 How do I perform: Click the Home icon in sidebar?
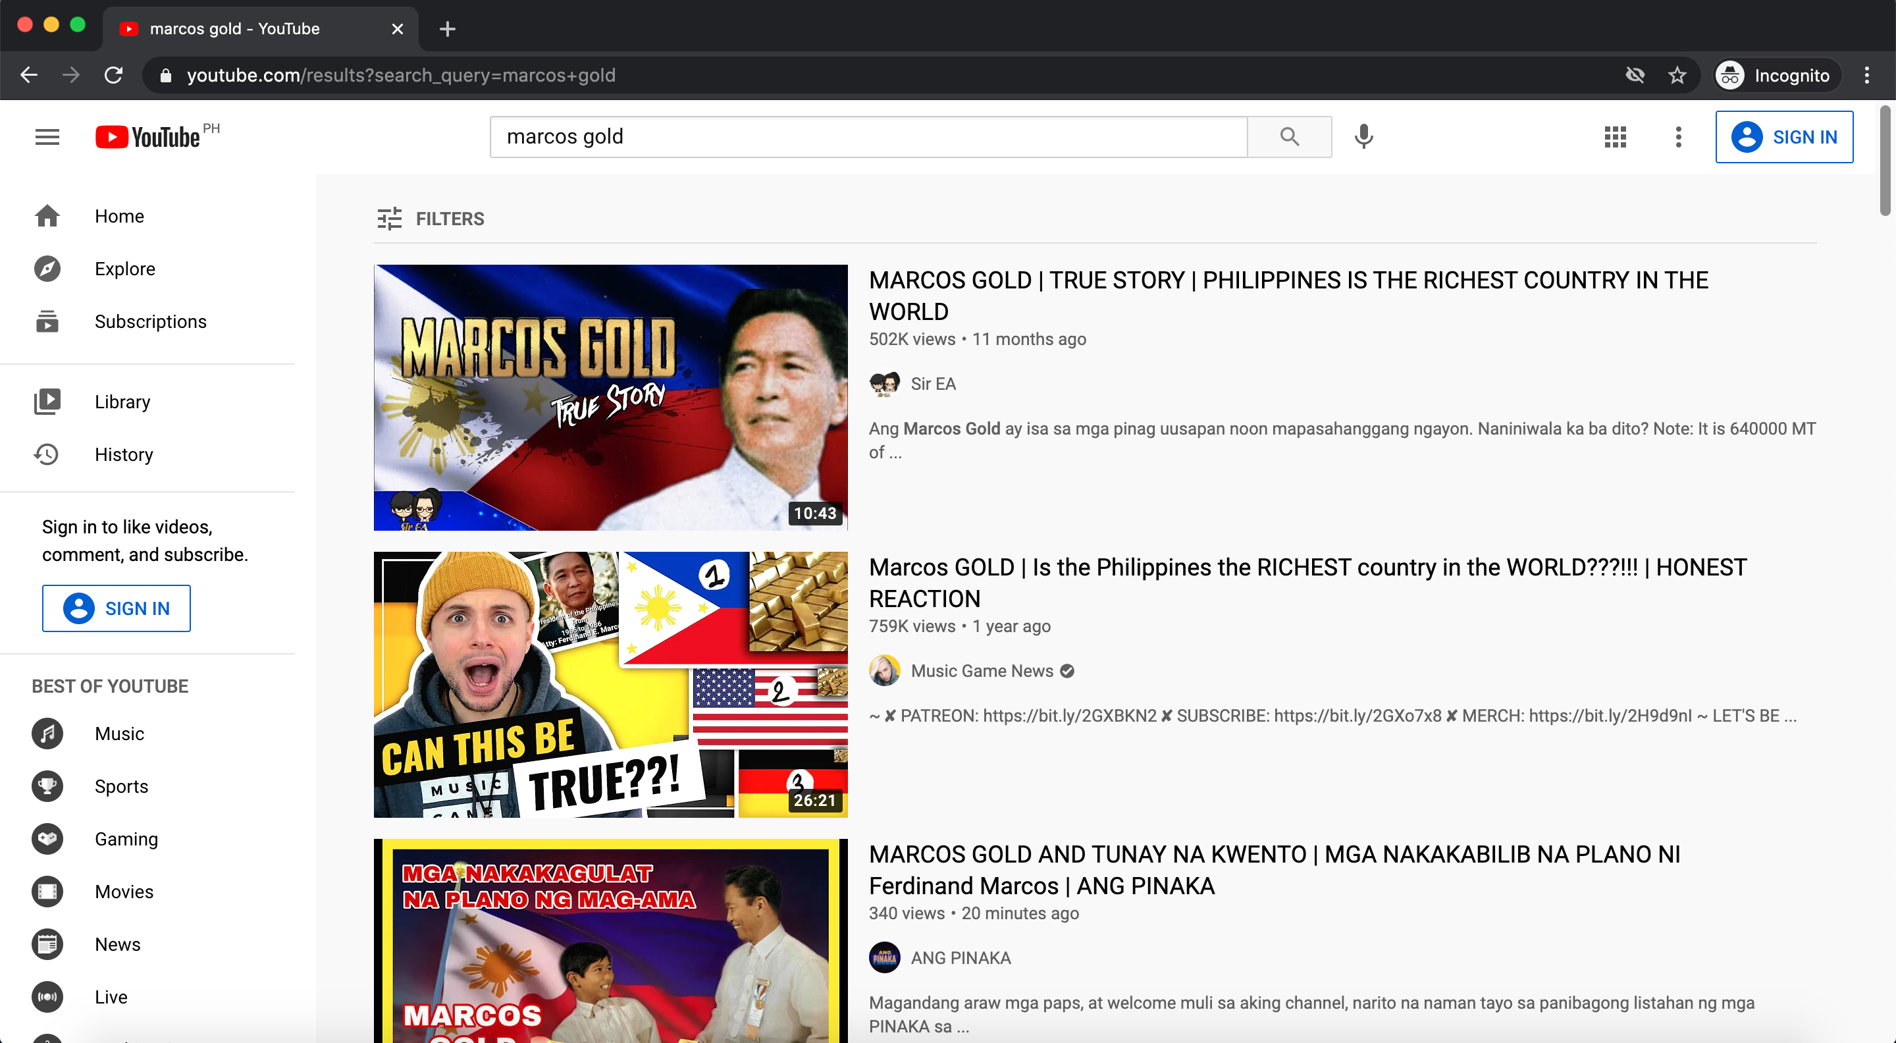[x=47, y=216]
